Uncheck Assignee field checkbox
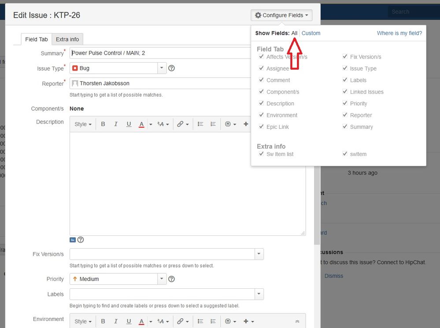This screenshot has width=440, height=328. pos(261,68)
